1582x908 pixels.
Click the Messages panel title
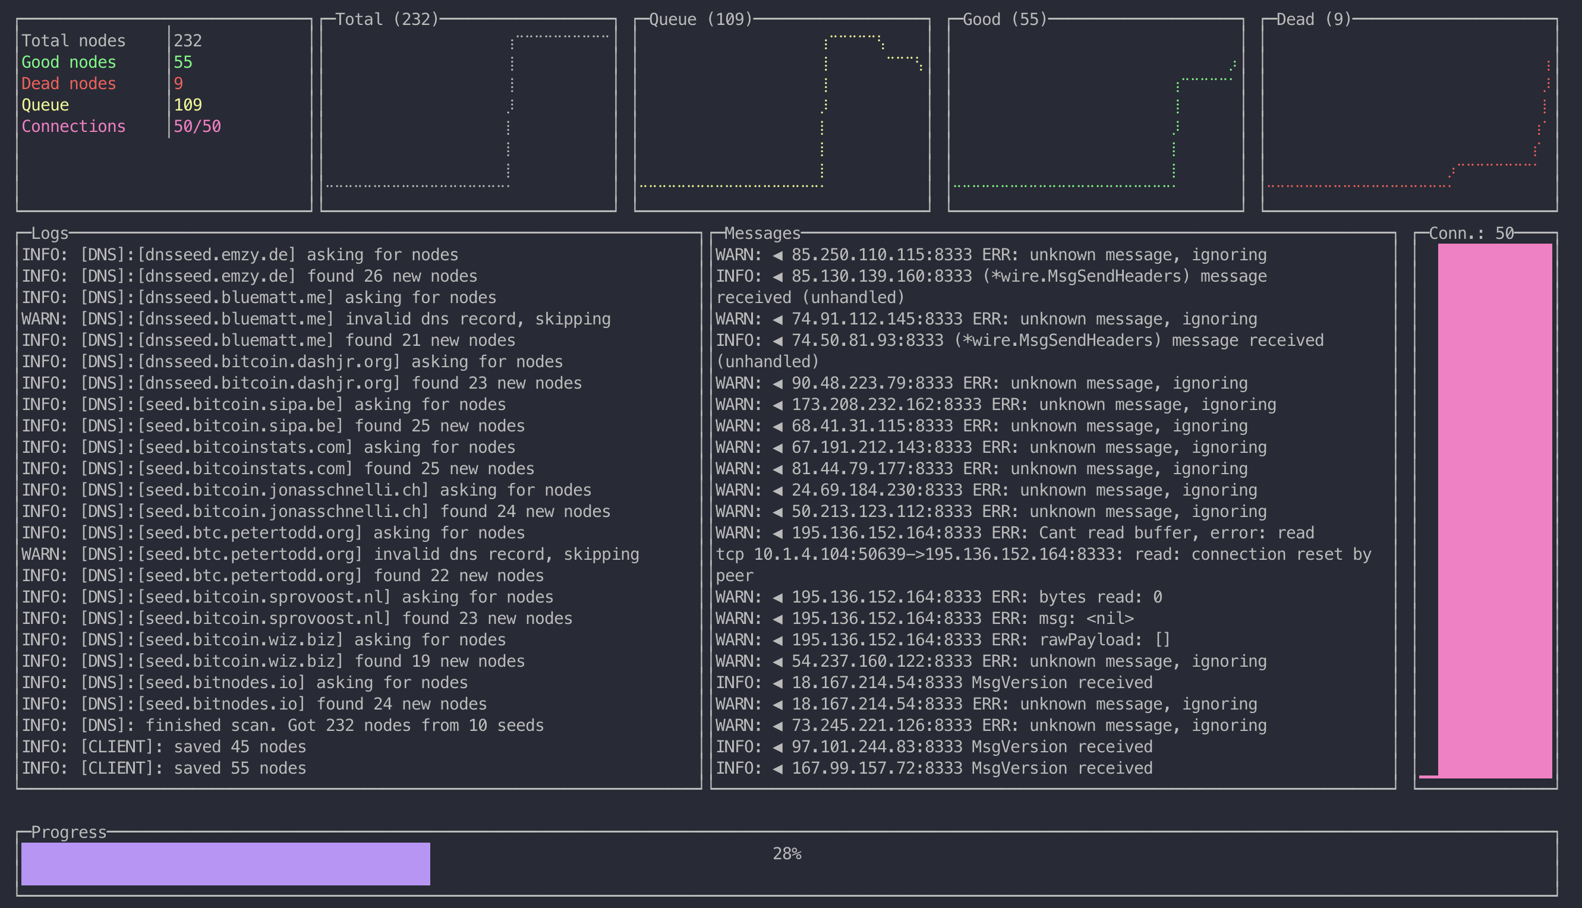click(762, 233)
